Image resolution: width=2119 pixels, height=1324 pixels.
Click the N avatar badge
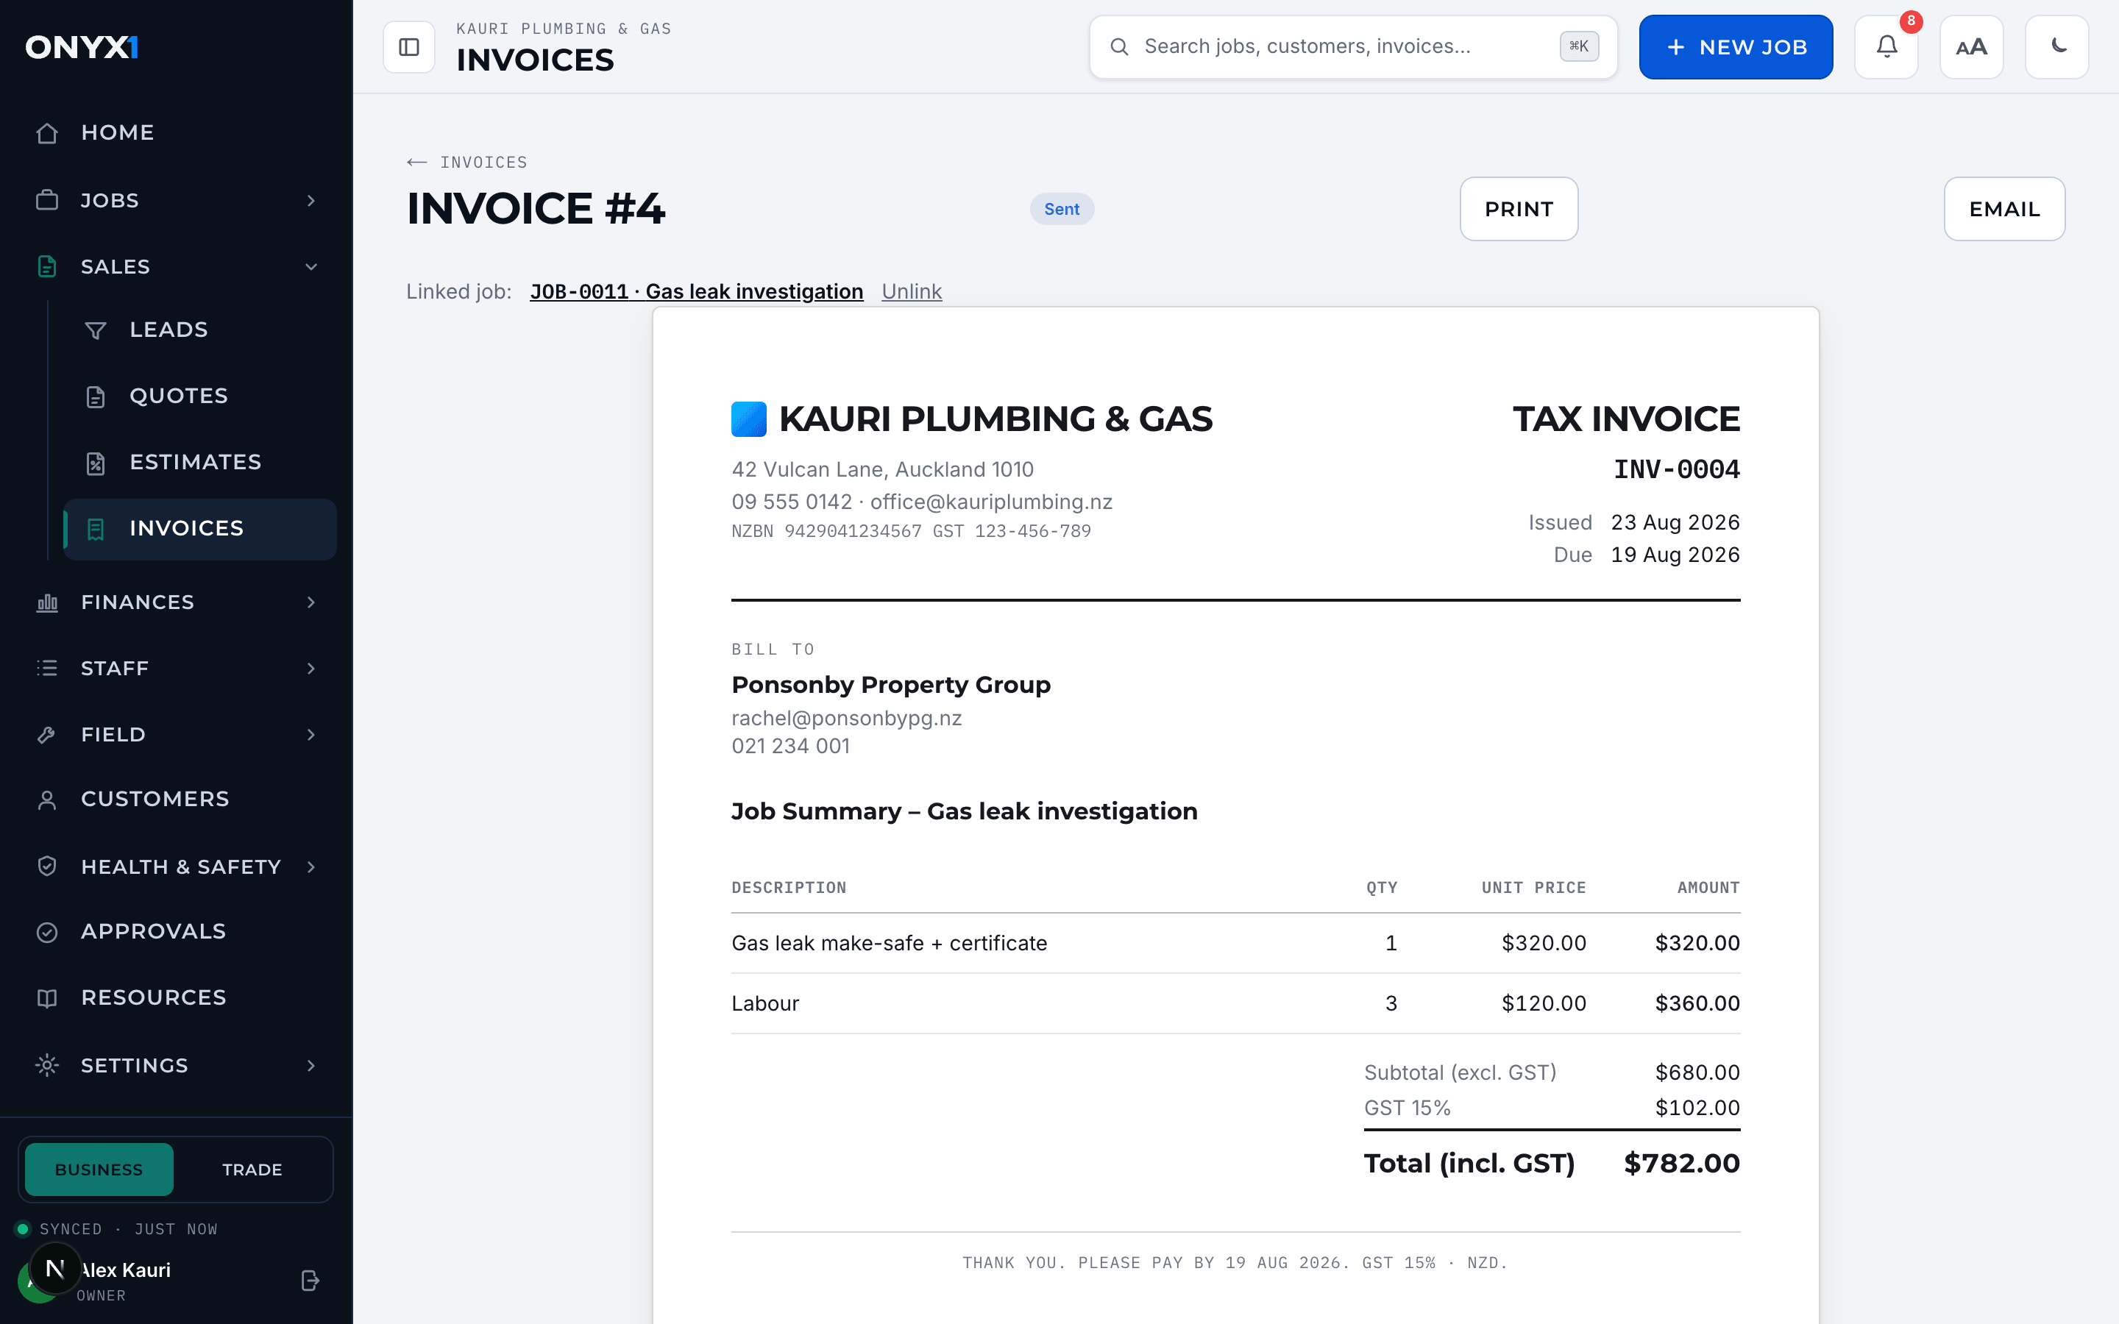[x=54, y=1268]
